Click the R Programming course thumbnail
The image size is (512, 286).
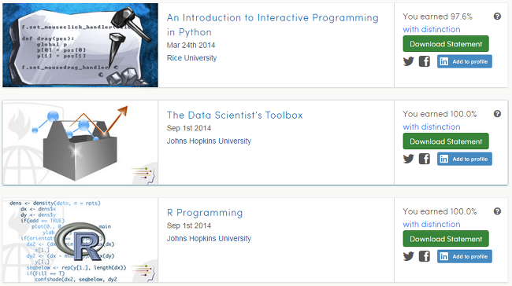80,240
